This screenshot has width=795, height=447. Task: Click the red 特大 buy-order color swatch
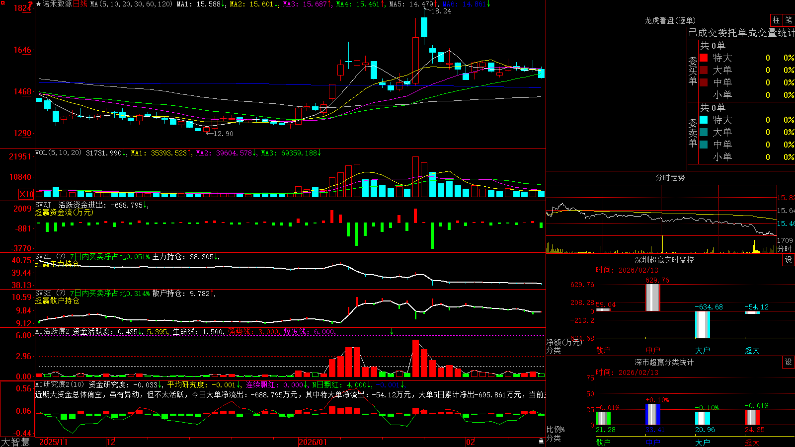(x=704, y=58)
